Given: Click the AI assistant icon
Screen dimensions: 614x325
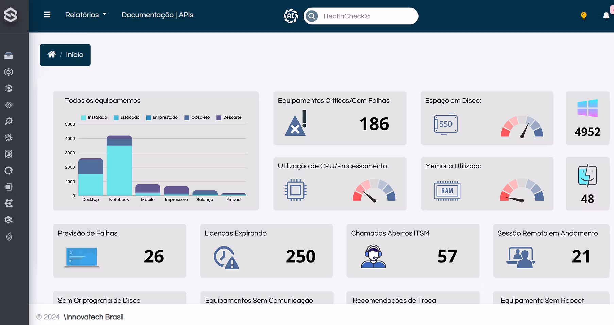Looking at the screenshot, I should 291,16.
